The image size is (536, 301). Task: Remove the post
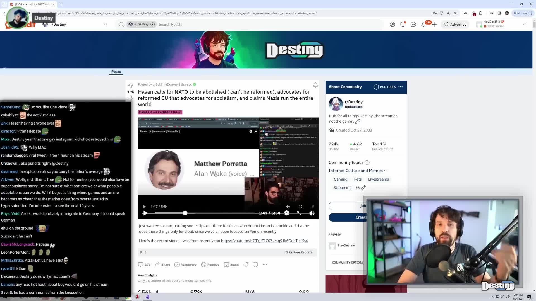[210, 264]
